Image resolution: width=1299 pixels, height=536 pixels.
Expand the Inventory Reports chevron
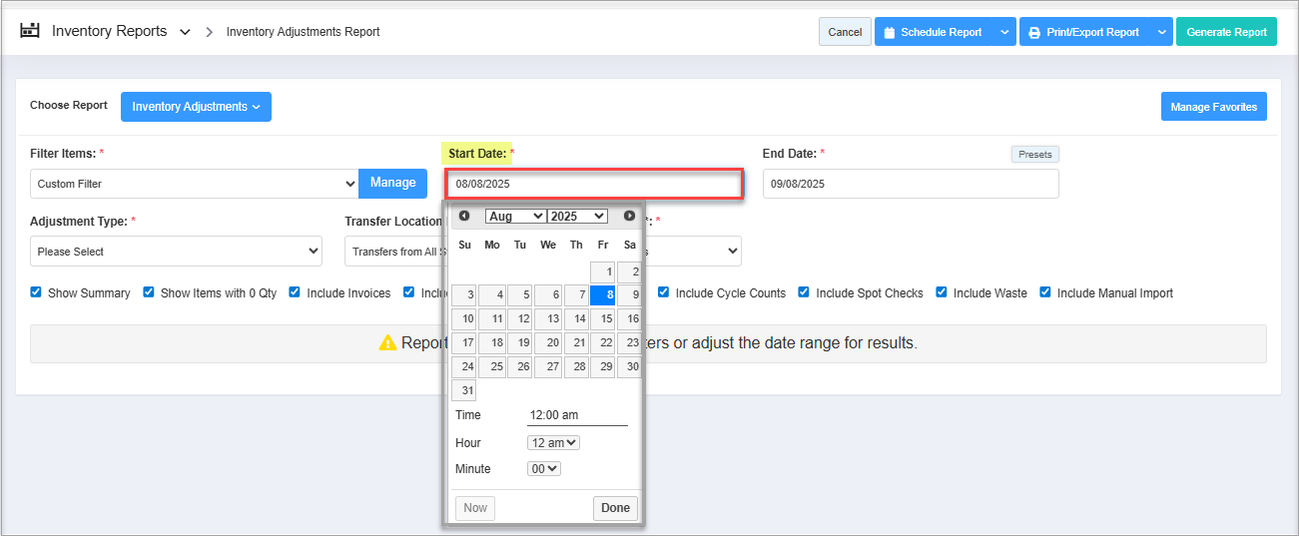pos(185,32)
